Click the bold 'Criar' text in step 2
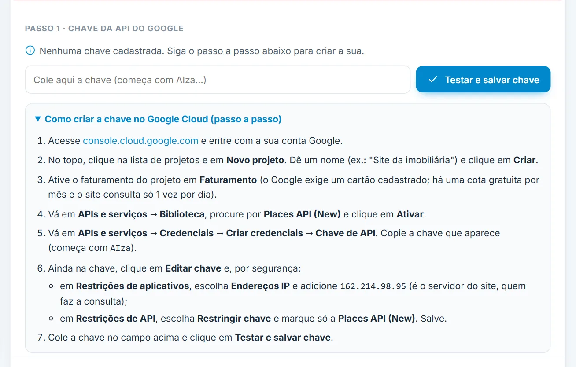The width and height of the screenshot is (576, 367). click(x=525, y=160)
